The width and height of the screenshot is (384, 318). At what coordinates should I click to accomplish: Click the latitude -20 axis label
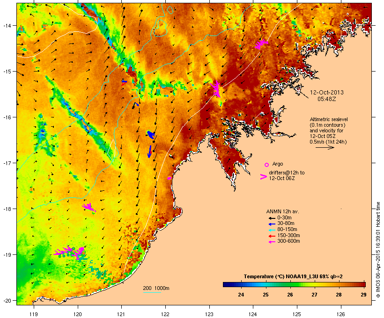coord(7,300)
